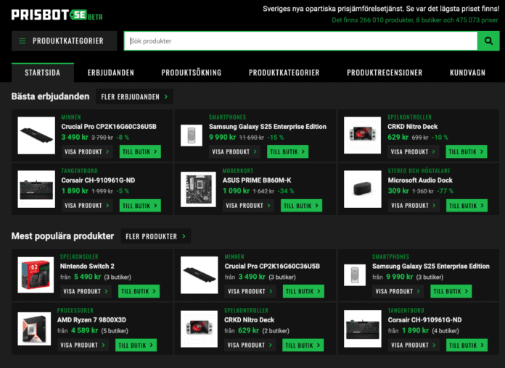This screenshot has height=368, width=505.
Task: Click Visa produkt for popular Samsung Galaxy S25 (3 butiker)
Action: 398,291
